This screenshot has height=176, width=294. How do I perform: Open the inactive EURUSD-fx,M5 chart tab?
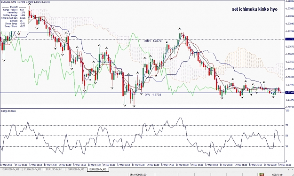click(76, 169)
